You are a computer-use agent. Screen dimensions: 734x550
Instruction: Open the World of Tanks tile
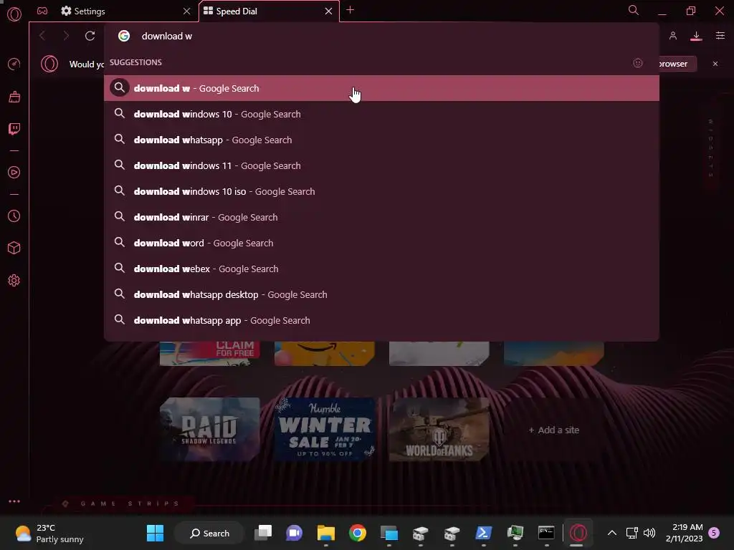point(439,429)
